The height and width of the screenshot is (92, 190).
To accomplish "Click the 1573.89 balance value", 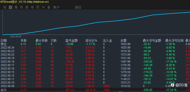I will 125,54.
